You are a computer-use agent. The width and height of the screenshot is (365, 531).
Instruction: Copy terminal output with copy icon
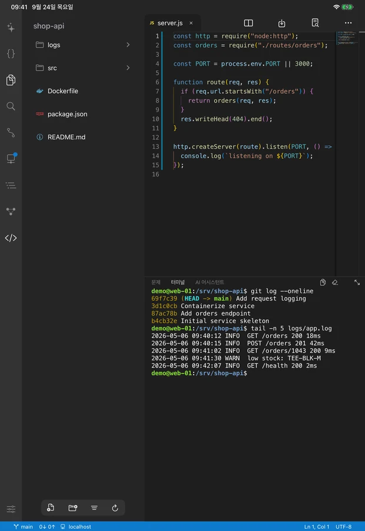click(x=323, y=282)
